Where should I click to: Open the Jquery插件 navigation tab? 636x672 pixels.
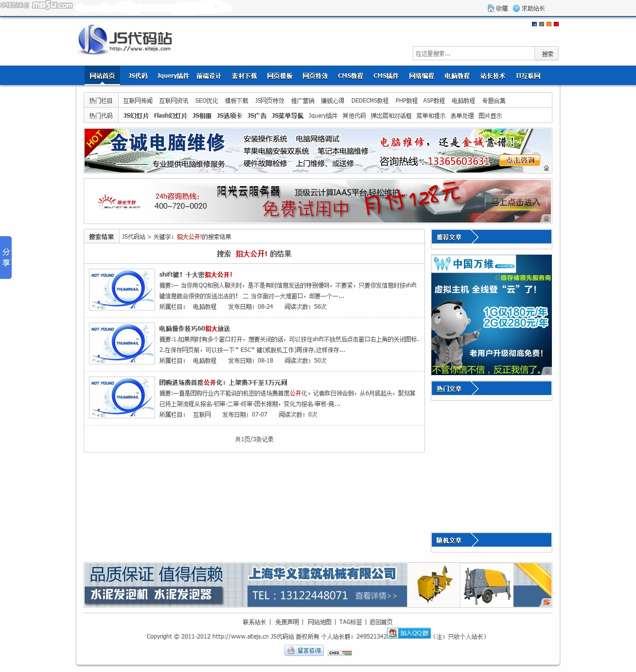pyautogui.click(x=173, y=76)
